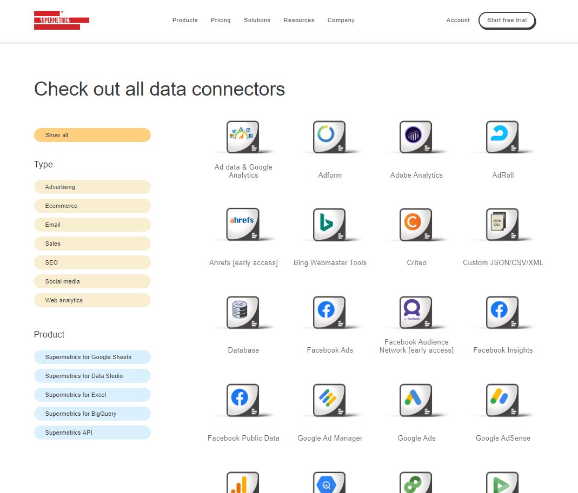Open the Google AdSense connector icon

(502, 400)
